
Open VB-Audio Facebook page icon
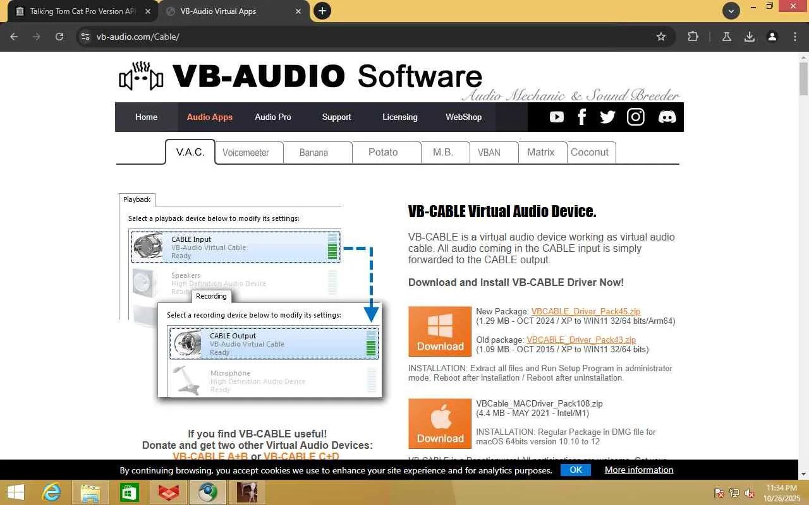point(582,117)
